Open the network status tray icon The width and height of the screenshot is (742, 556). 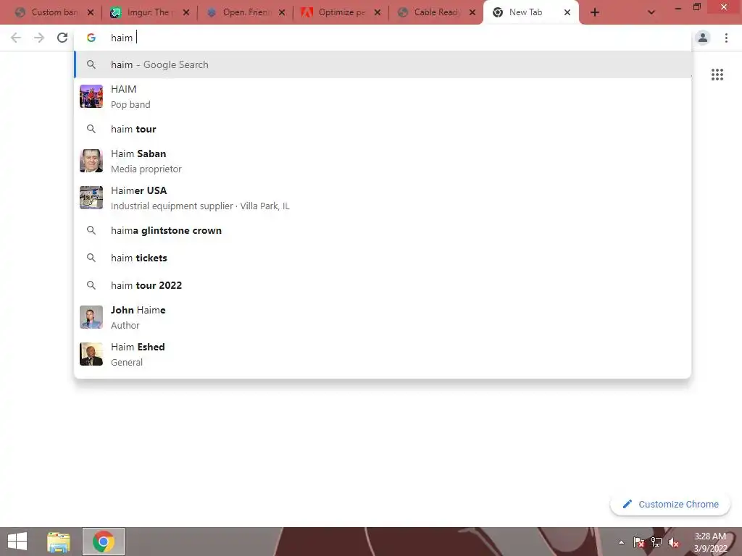point(656,542)
